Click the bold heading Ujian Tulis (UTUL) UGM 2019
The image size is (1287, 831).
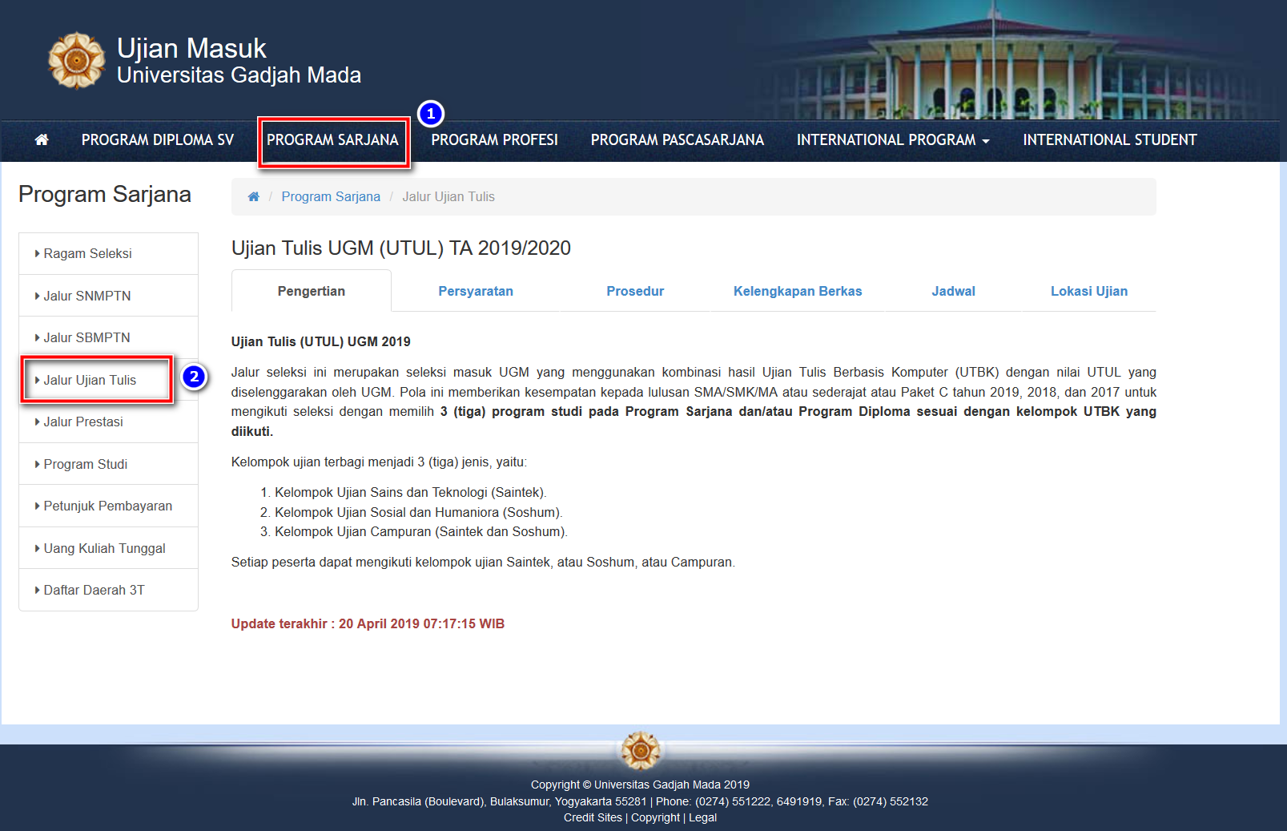point(321,342)
